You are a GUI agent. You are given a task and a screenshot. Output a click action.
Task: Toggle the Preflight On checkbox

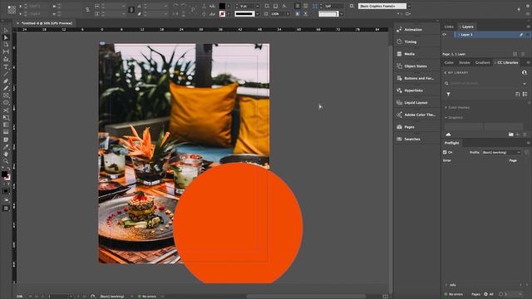point(445,152)
